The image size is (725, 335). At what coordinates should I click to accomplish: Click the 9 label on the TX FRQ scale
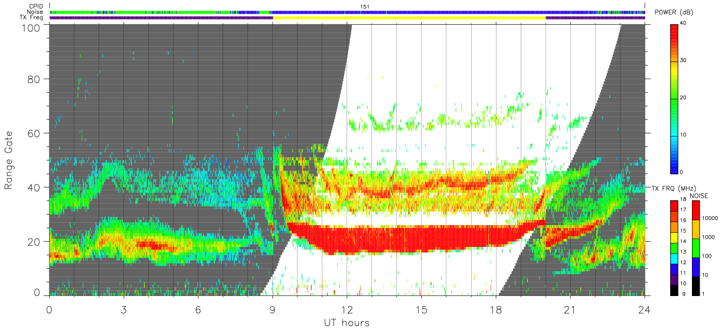684,294
